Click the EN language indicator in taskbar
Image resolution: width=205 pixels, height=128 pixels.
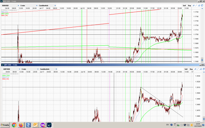tap(168, 125)
